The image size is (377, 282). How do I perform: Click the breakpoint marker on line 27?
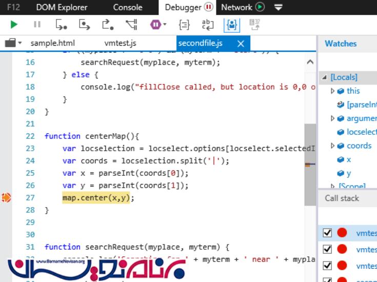[x=6, y=197]
